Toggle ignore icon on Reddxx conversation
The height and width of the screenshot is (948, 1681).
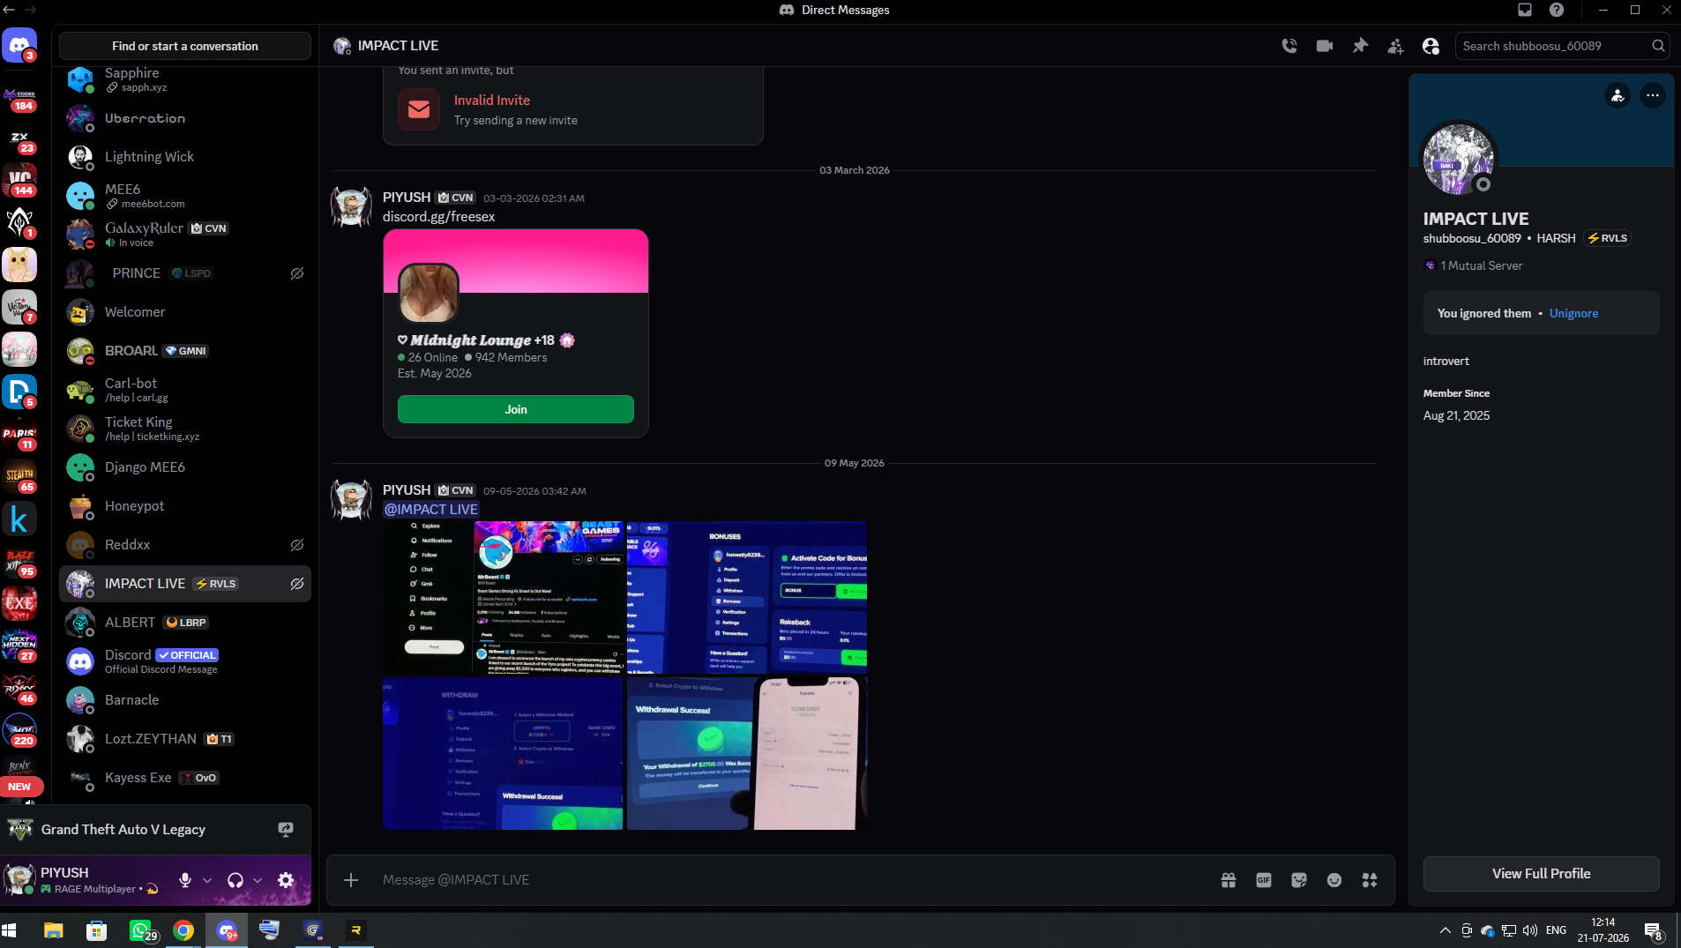[x=297, y=545]
